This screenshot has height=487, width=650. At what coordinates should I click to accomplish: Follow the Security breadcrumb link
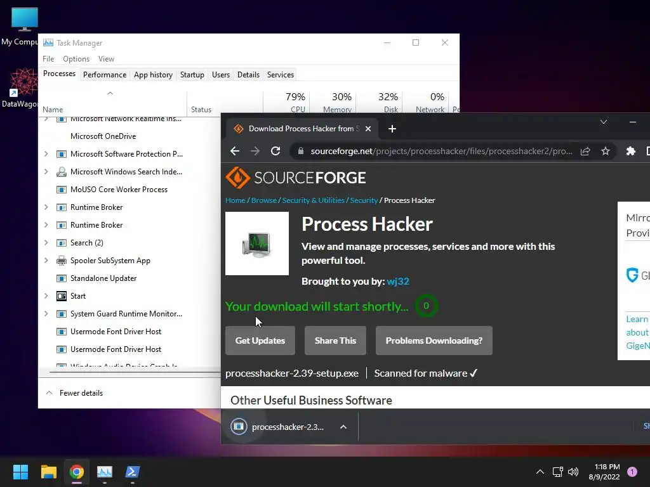[x=364, y=200]
